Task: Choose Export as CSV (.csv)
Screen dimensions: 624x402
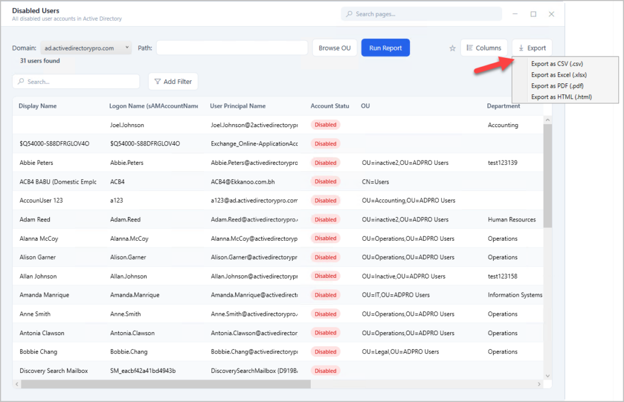Action: 557,64
